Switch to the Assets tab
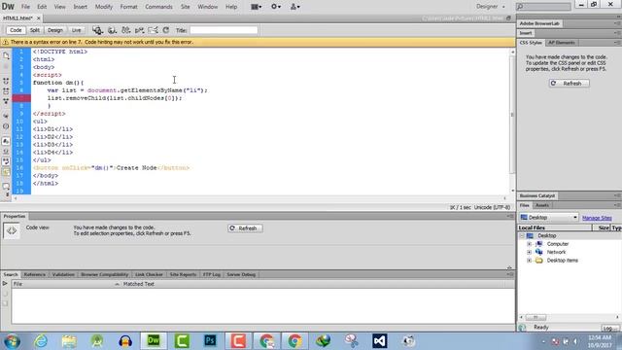This screenshot has height=350, width=622. tap(542, 205)
